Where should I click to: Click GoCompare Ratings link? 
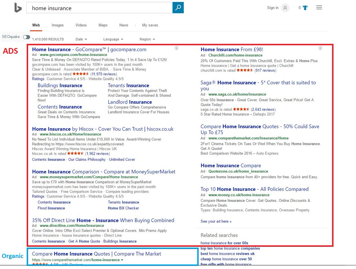click(x=38, y=79)
